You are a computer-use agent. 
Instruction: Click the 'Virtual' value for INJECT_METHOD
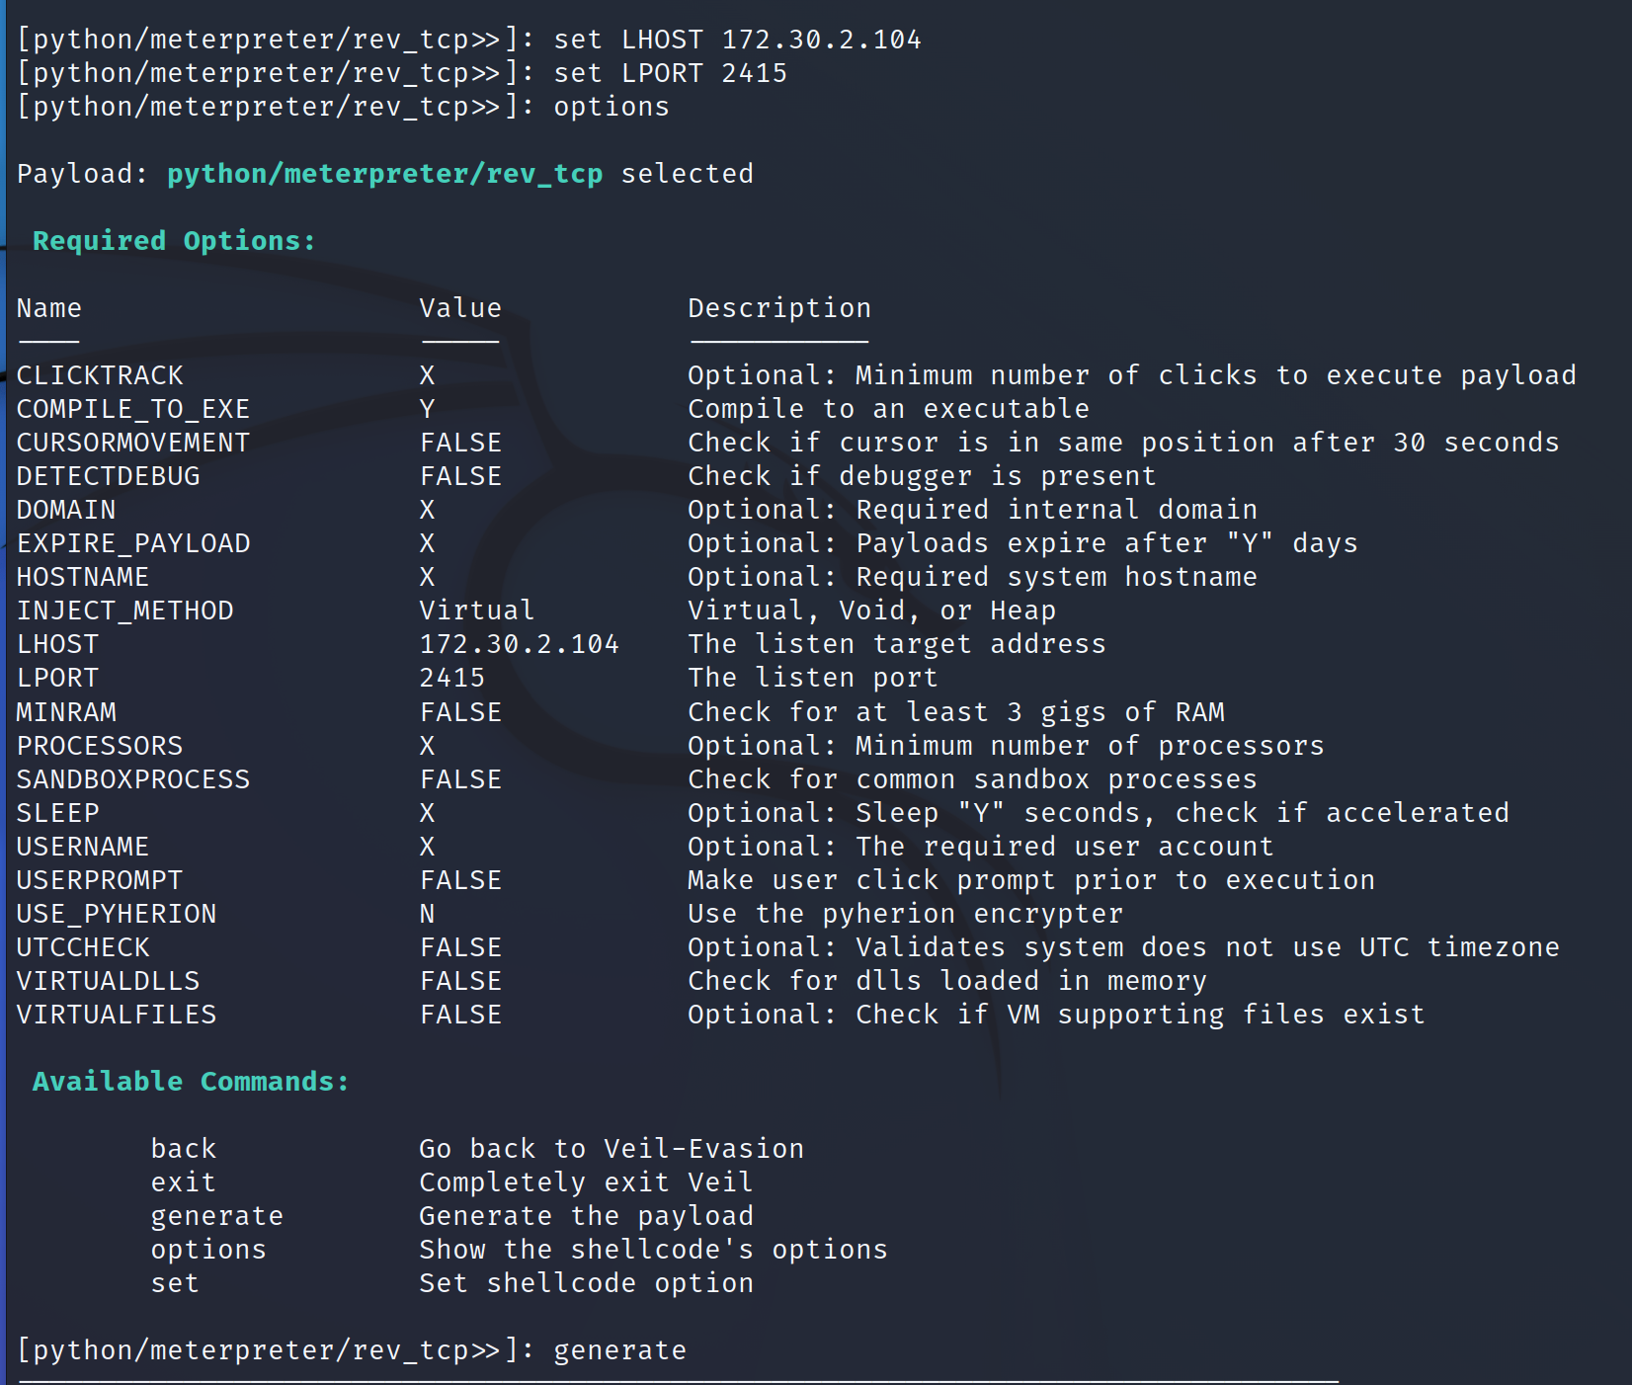(477, 611)
